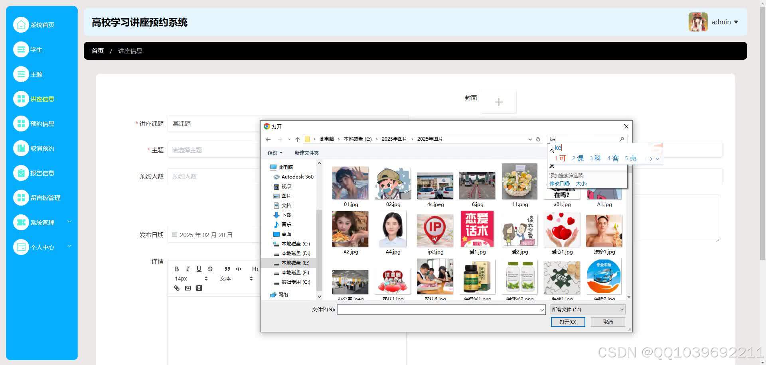Open the 主题 select dropdown

tap(214, 150)
